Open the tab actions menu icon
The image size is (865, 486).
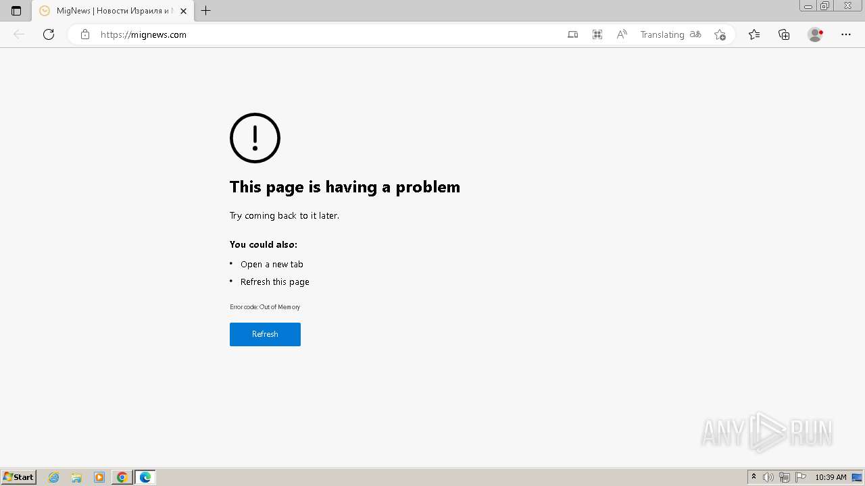coord(16,11)
